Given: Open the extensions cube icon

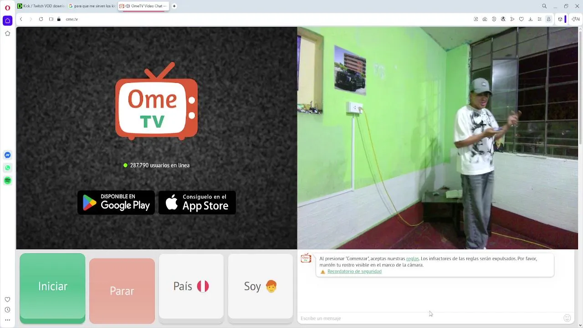Looking at the screenshot, I should (x=560, y=19).
